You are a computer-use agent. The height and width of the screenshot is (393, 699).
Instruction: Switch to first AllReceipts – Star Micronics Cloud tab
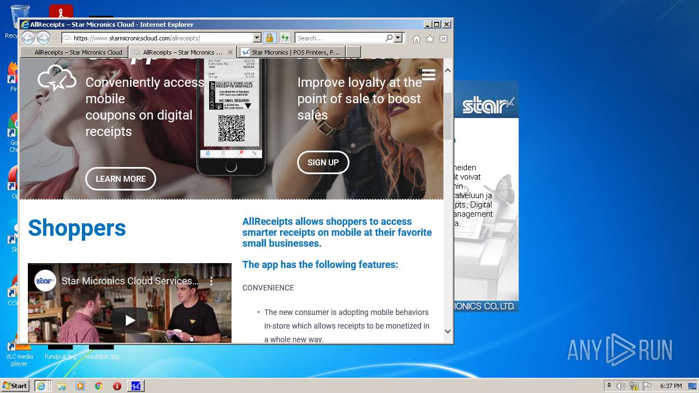(x=74, y=52)
